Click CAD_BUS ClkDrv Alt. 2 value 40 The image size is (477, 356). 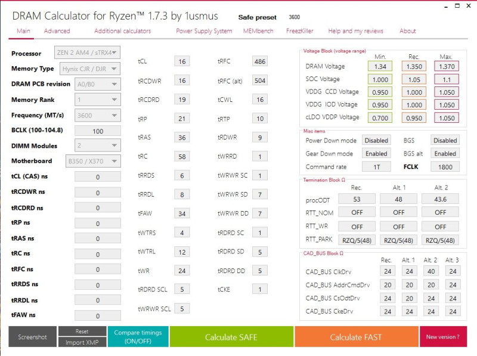[x=431, y=271]
